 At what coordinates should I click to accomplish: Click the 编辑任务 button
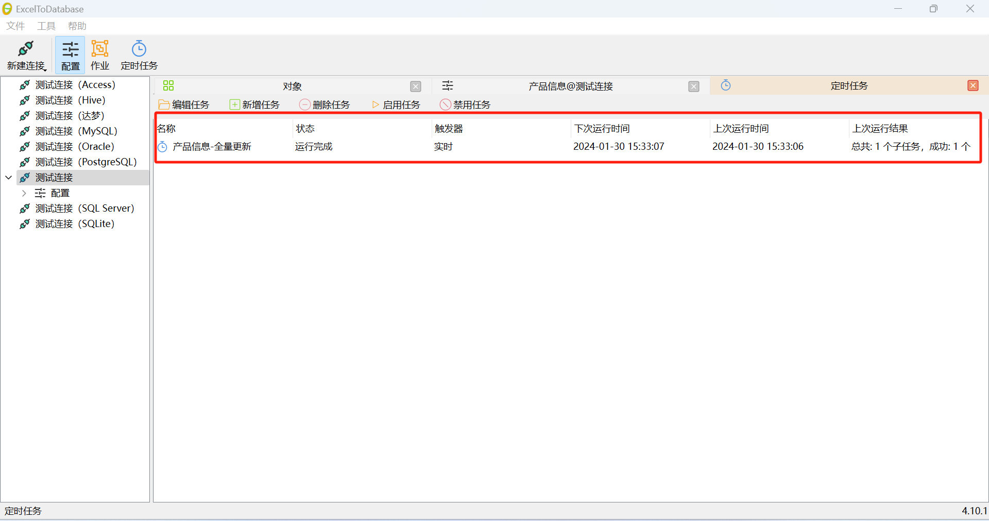[184, 105]
